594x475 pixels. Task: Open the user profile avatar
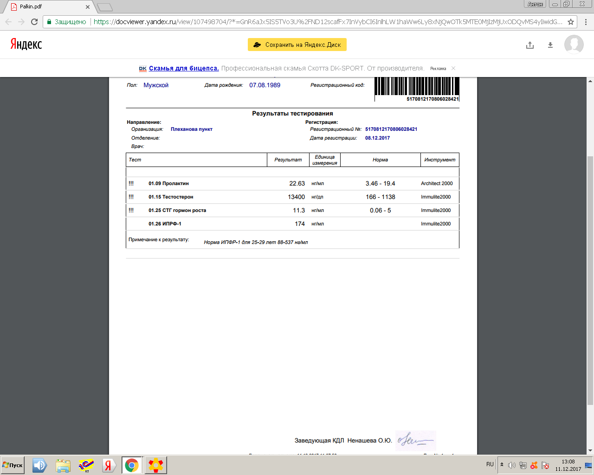coord(574,45)
